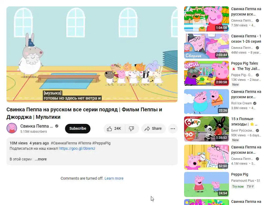Viewport: 274px width, 205px height.
Task: Expand description with ...more
Action: [41, 159]
